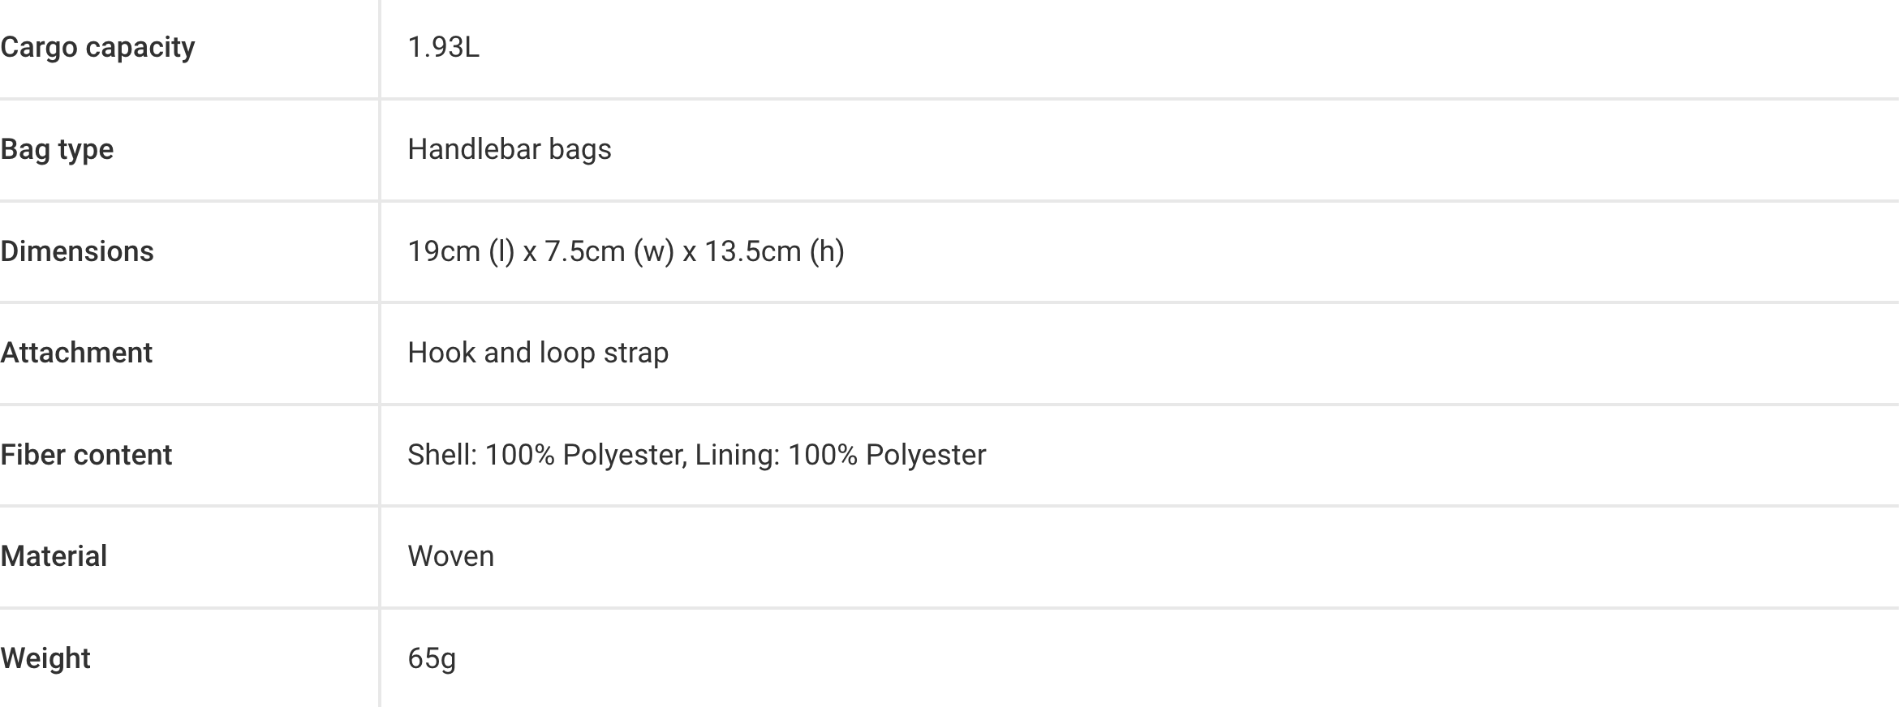Click the Fiber content label

[x=86, y=455]
